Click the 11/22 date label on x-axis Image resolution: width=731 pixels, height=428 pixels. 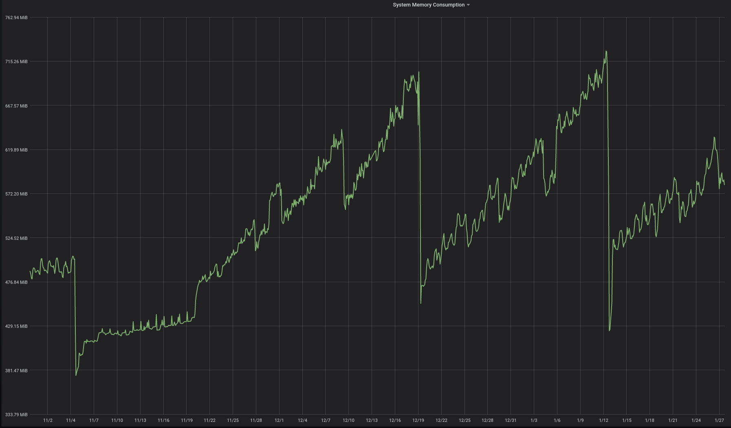(x=209, y=420)
